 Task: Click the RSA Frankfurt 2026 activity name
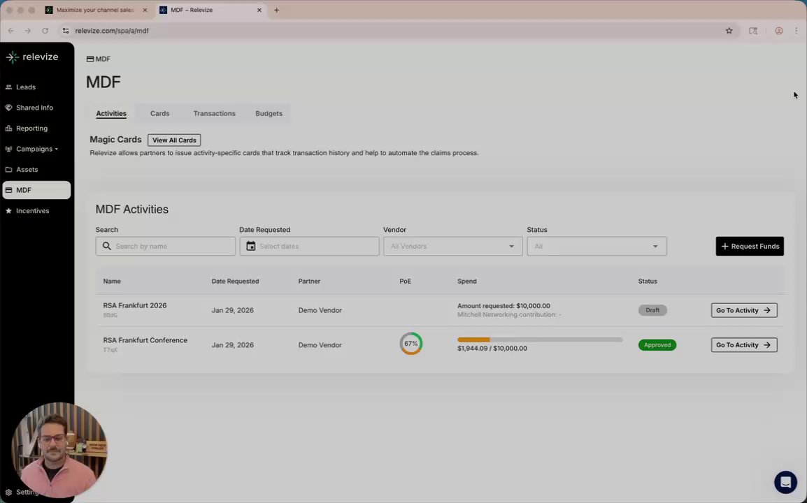coord(135,305)
